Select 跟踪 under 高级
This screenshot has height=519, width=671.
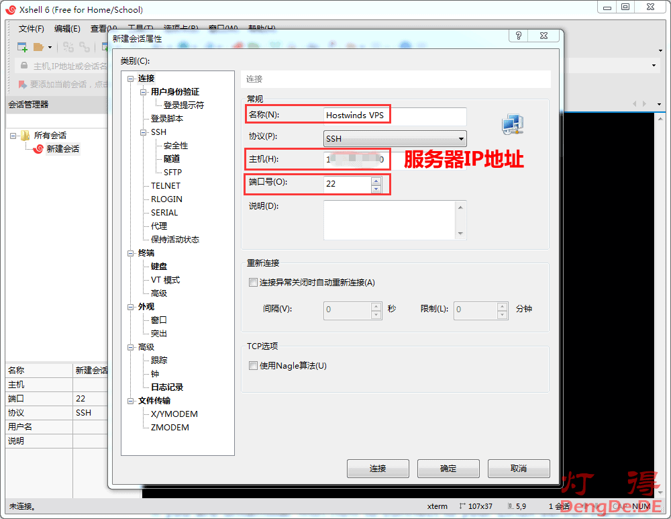tap(159, 361)
